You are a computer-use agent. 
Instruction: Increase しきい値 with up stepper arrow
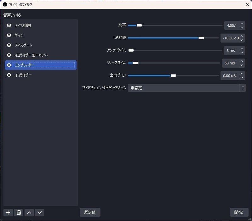tap(242, 36)
